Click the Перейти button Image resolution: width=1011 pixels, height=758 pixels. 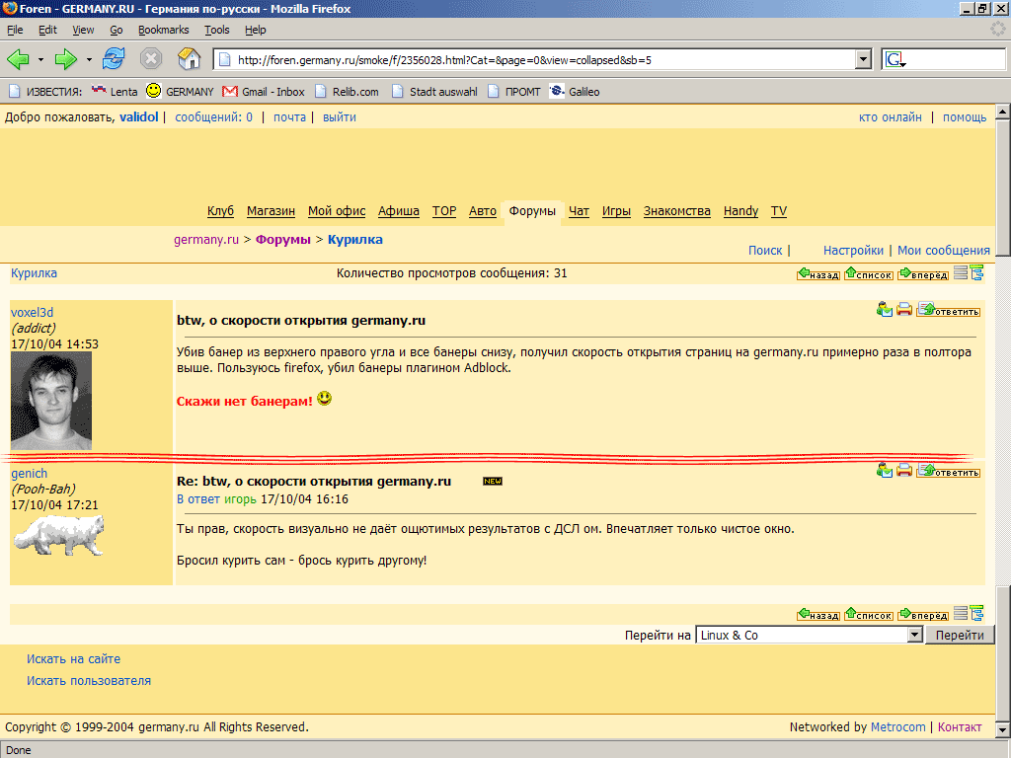pos(959,636)
